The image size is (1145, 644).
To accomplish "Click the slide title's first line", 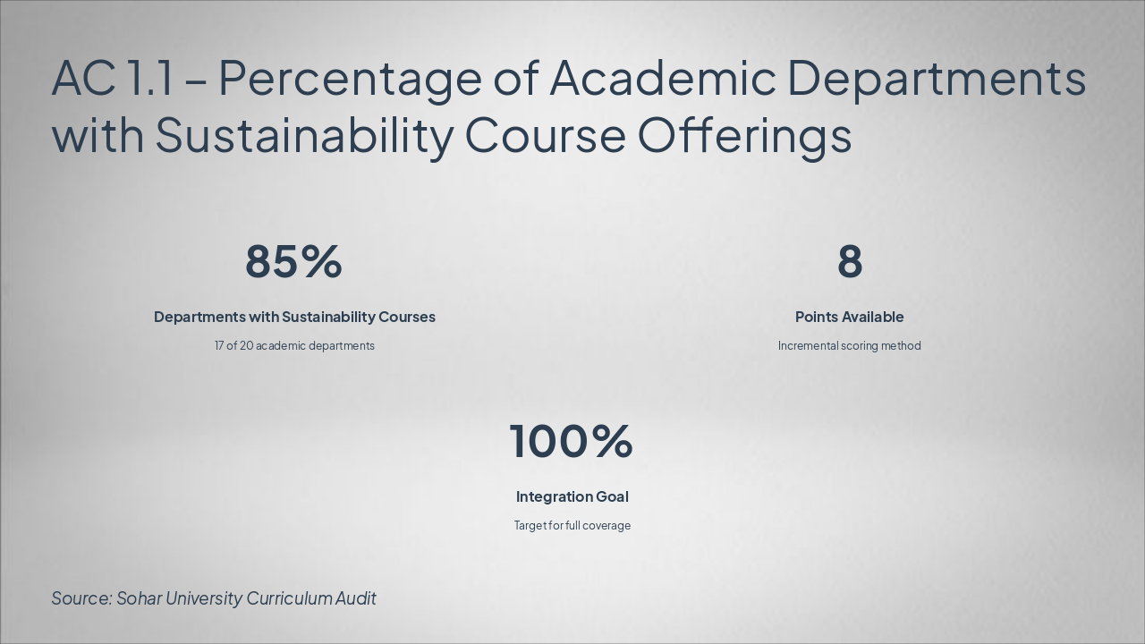I will pos(569,78).
